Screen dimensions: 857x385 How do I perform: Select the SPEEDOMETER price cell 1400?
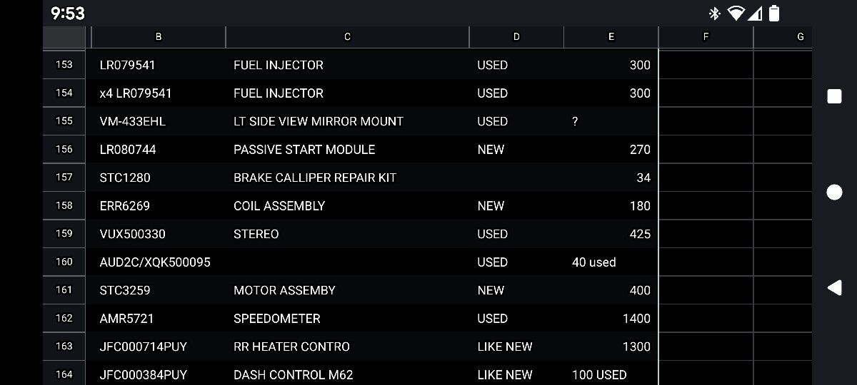click(x=611, y=319)
